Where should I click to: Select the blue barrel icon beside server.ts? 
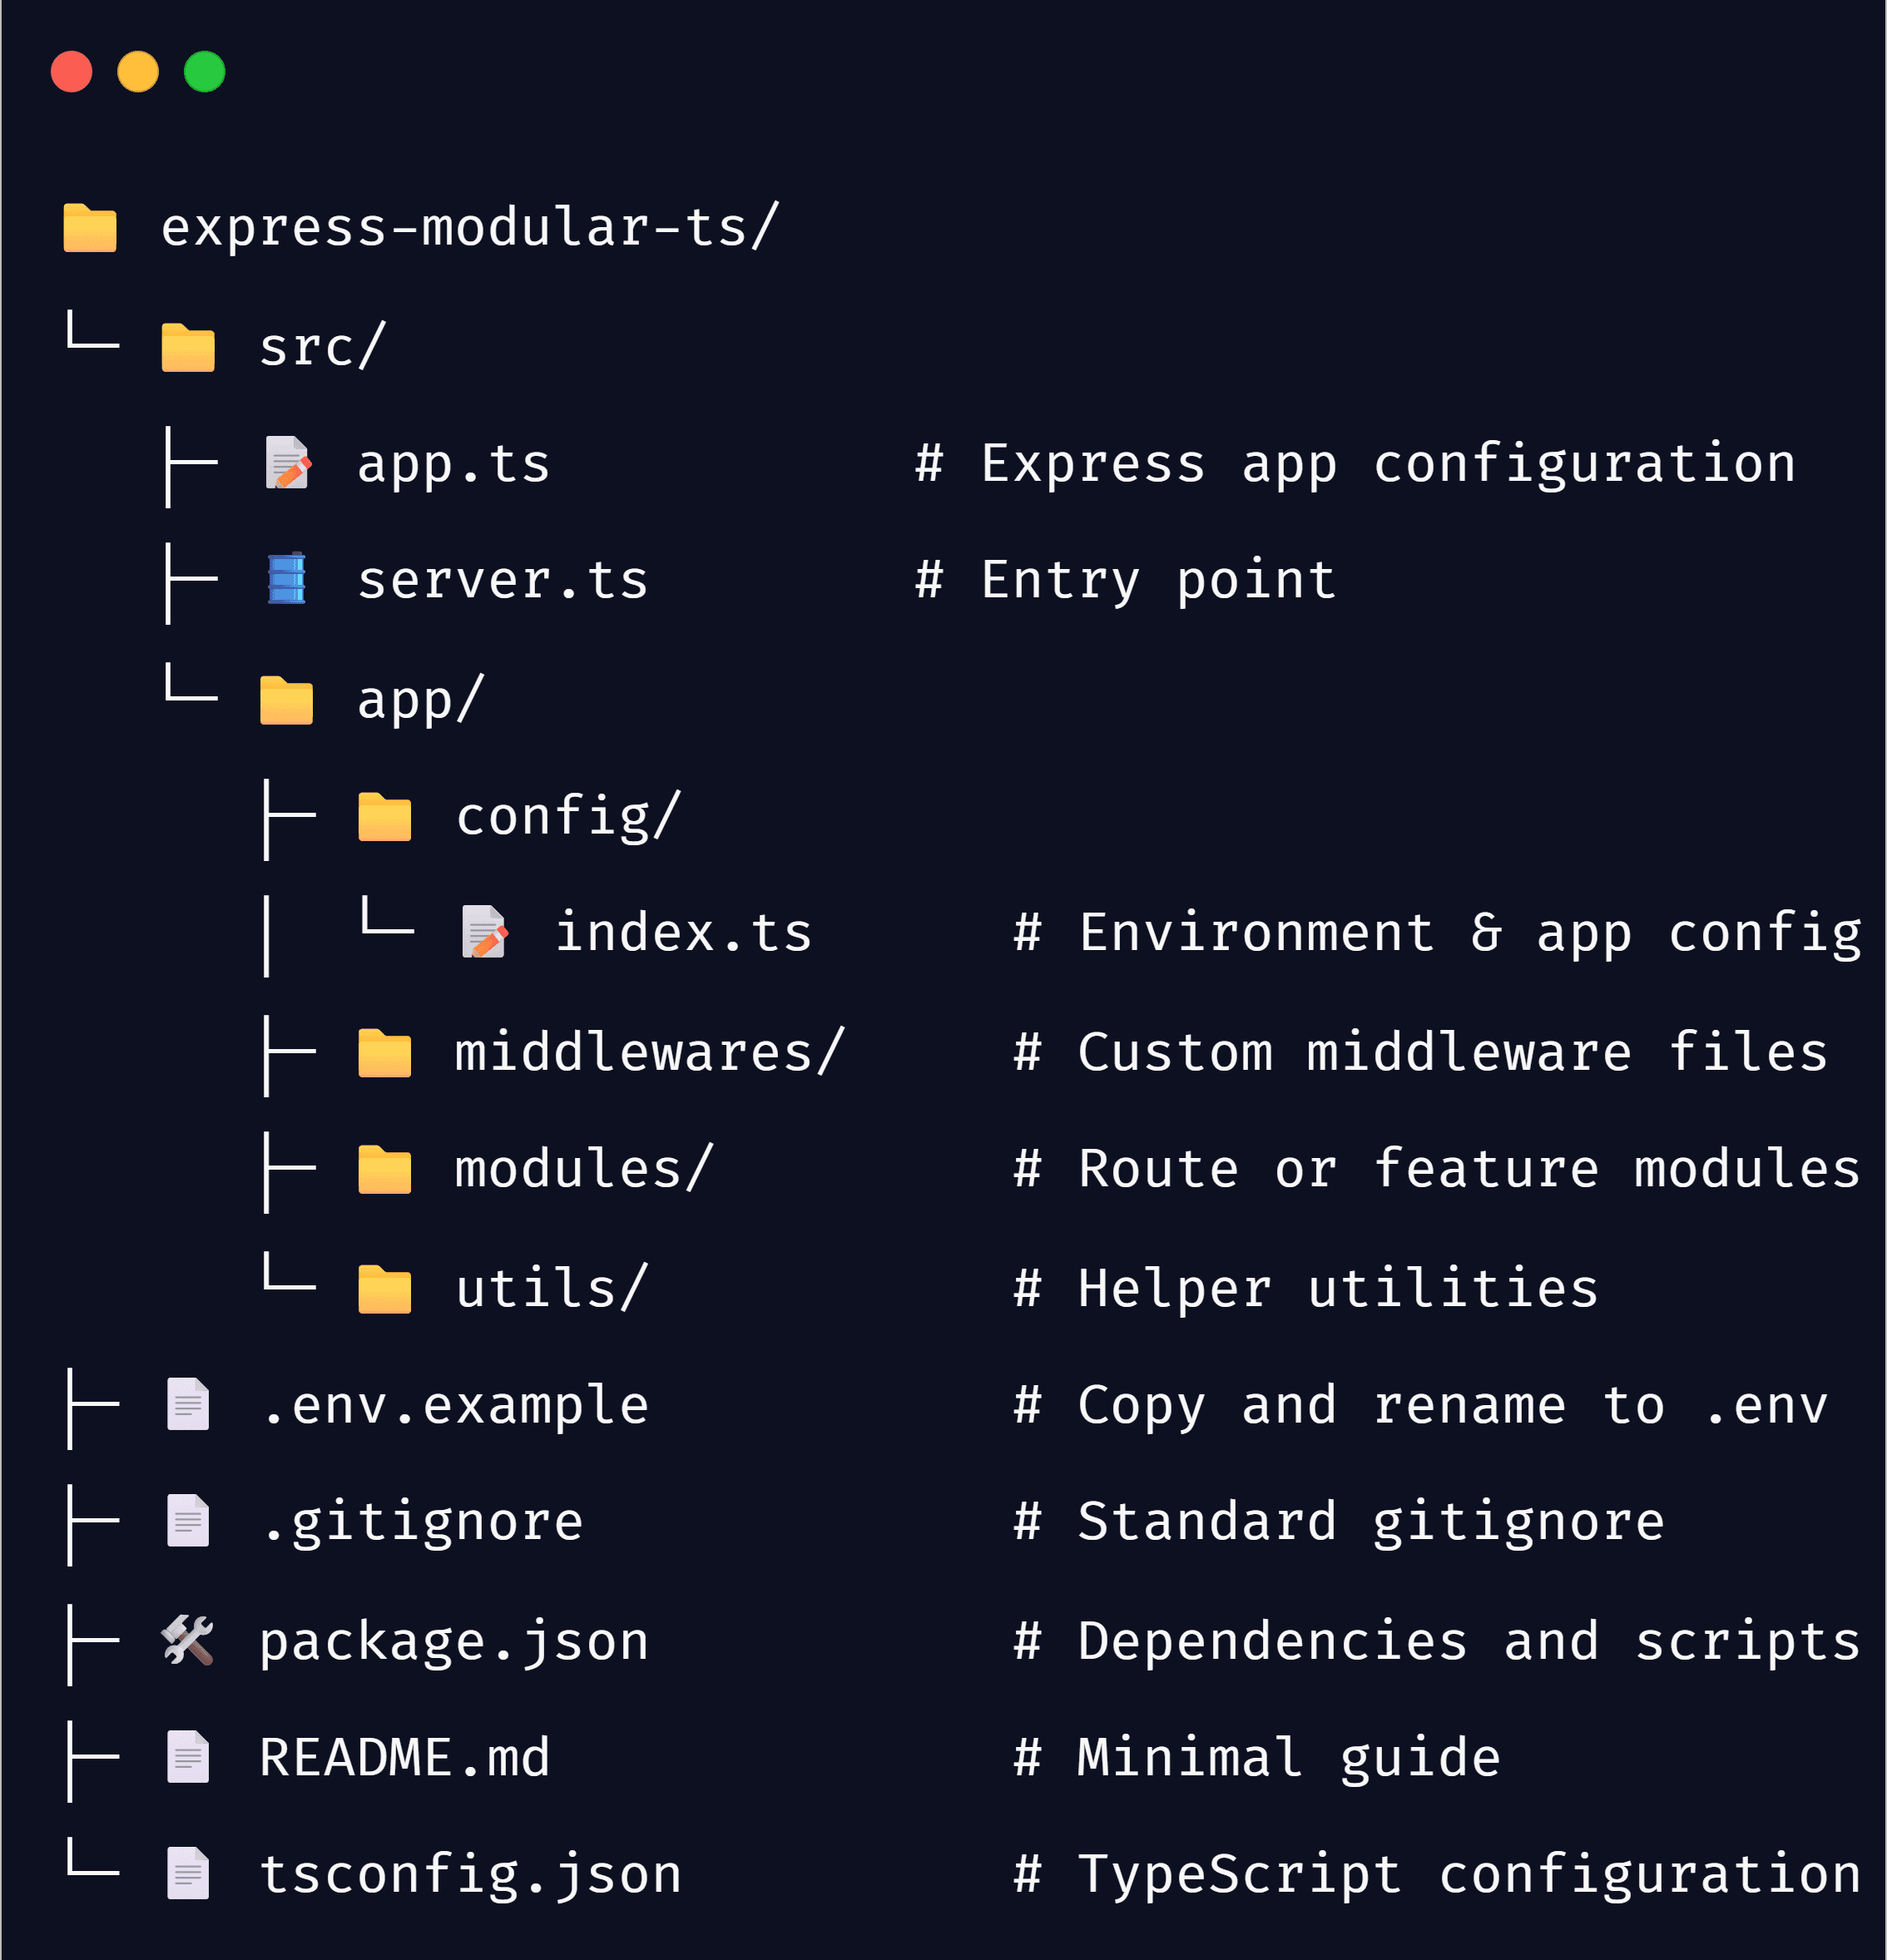pos(287,580)
